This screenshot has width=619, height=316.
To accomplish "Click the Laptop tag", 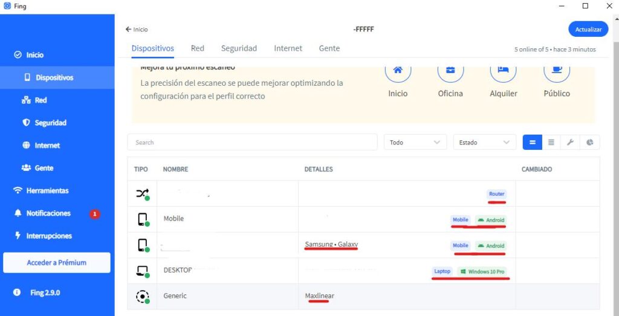I will (x=442, y=271).
